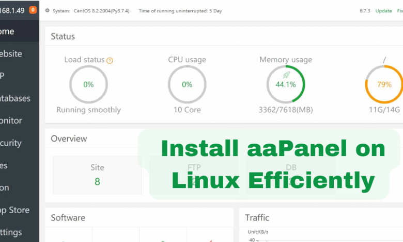Open Databases in the sidebar

pos(16,98)
